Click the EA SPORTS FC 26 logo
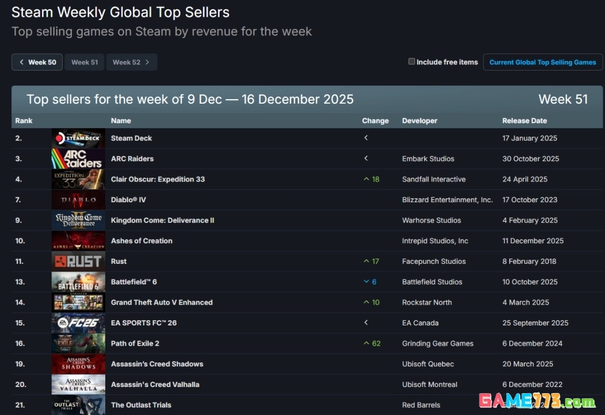The height and width of the screenshot is (415, 605). point(78,323)
